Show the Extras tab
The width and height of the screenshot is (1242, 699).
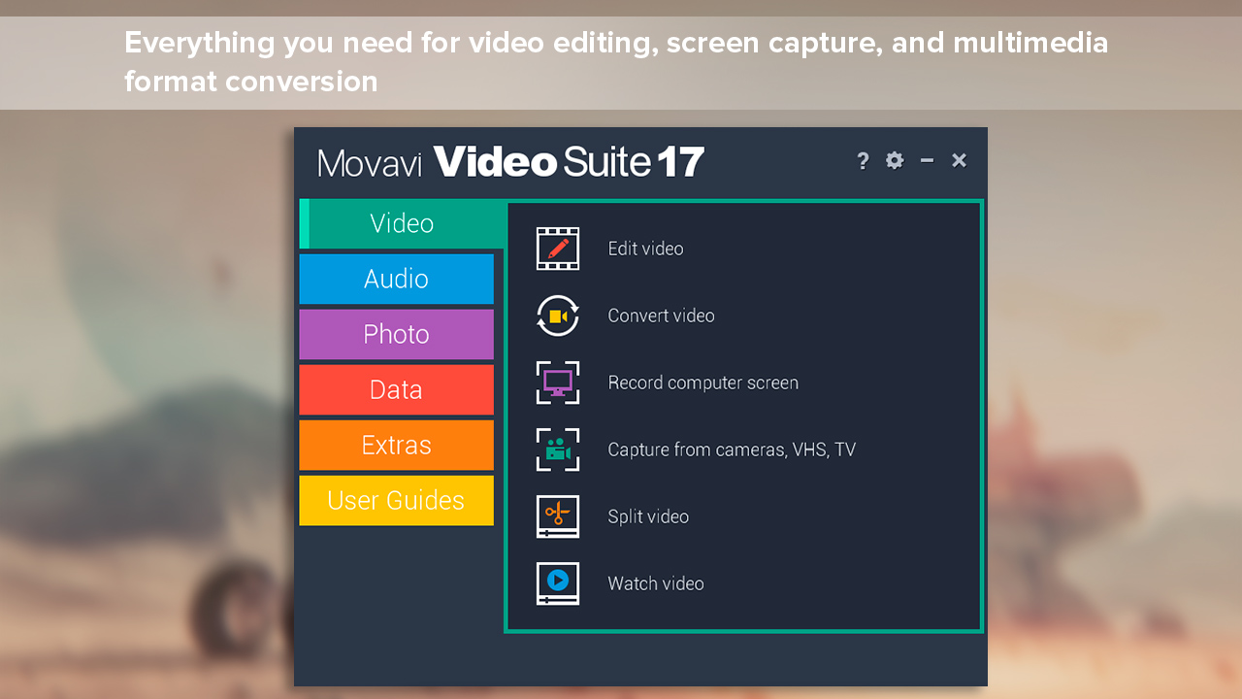point(396,445)
